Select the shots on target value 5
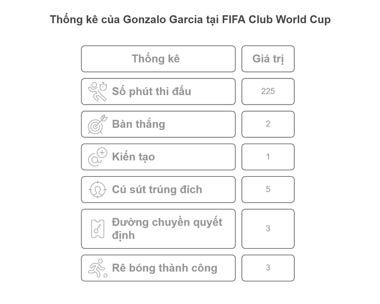The width and height of the screenshot is (380, 304). coord(268,190)
